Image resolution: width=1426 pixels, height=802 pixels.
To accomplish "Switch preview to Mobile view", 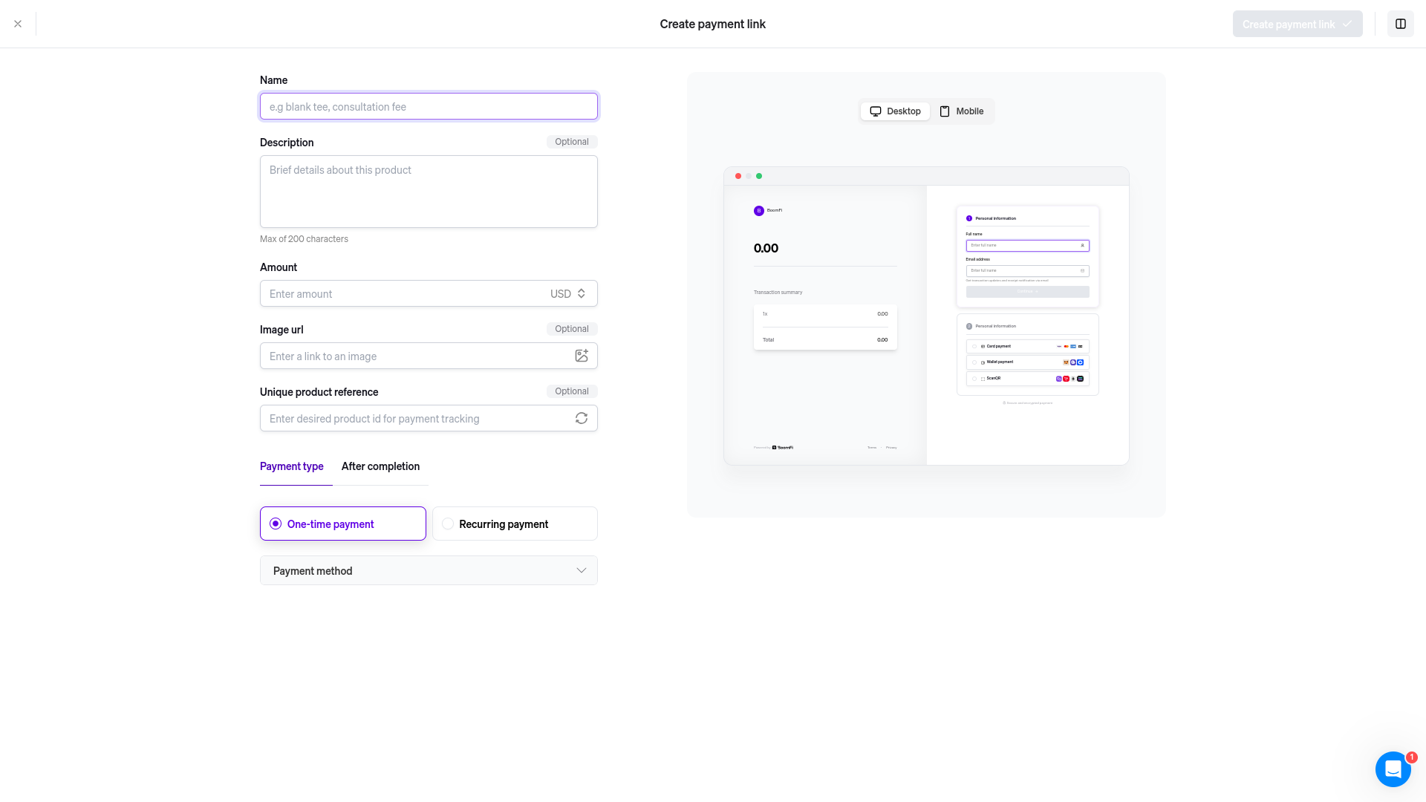I will 962,111.
